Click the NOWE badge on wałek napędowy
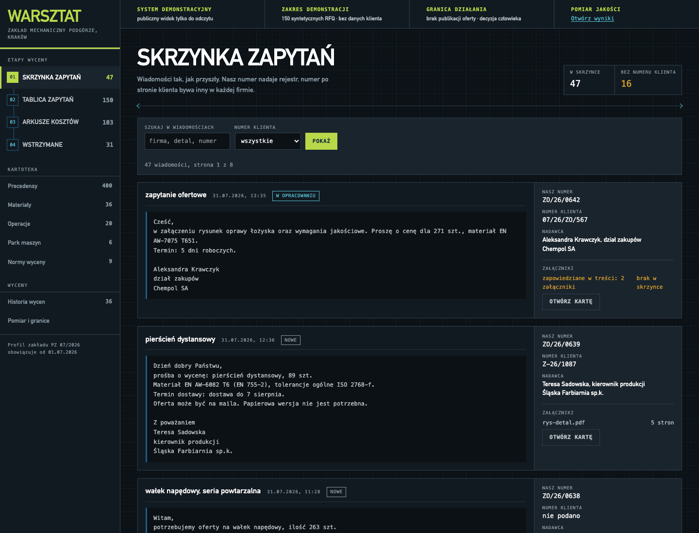The height and width of the screenshot is (533, 699). (x=336, y=492)
